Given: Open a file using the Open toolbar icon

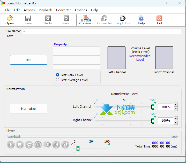Looking at the screenshot, I should coord(10,20).
